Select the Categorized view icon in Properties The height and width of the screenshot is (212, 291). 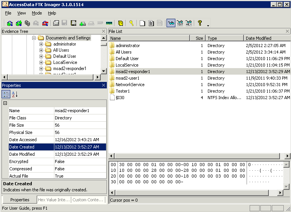pyautogui.click(x=6, y=94)
